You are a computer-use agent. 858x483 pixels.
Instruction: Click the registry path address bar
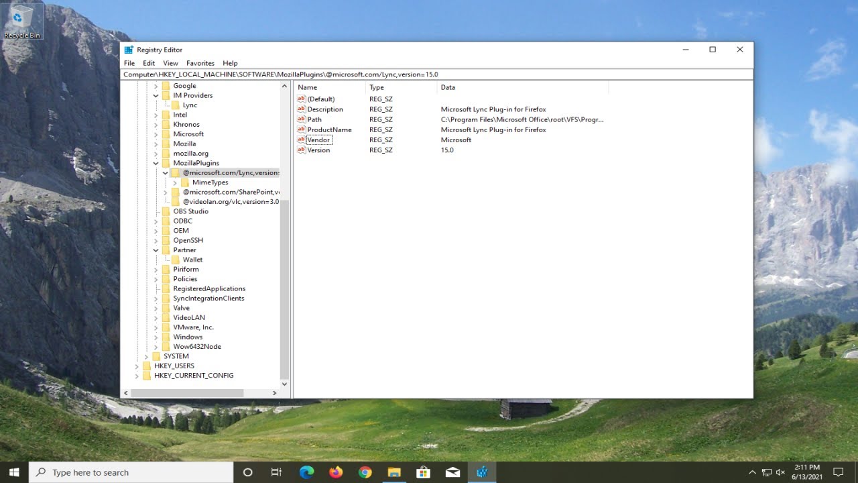[x=437, y=74]
